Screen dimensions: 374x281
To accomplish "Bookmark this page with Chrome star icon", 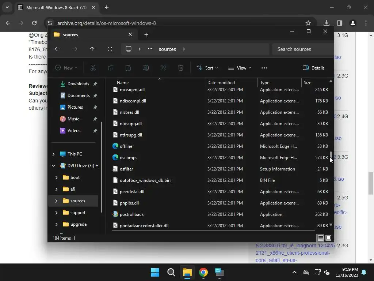I will click(x=308, y=23).
